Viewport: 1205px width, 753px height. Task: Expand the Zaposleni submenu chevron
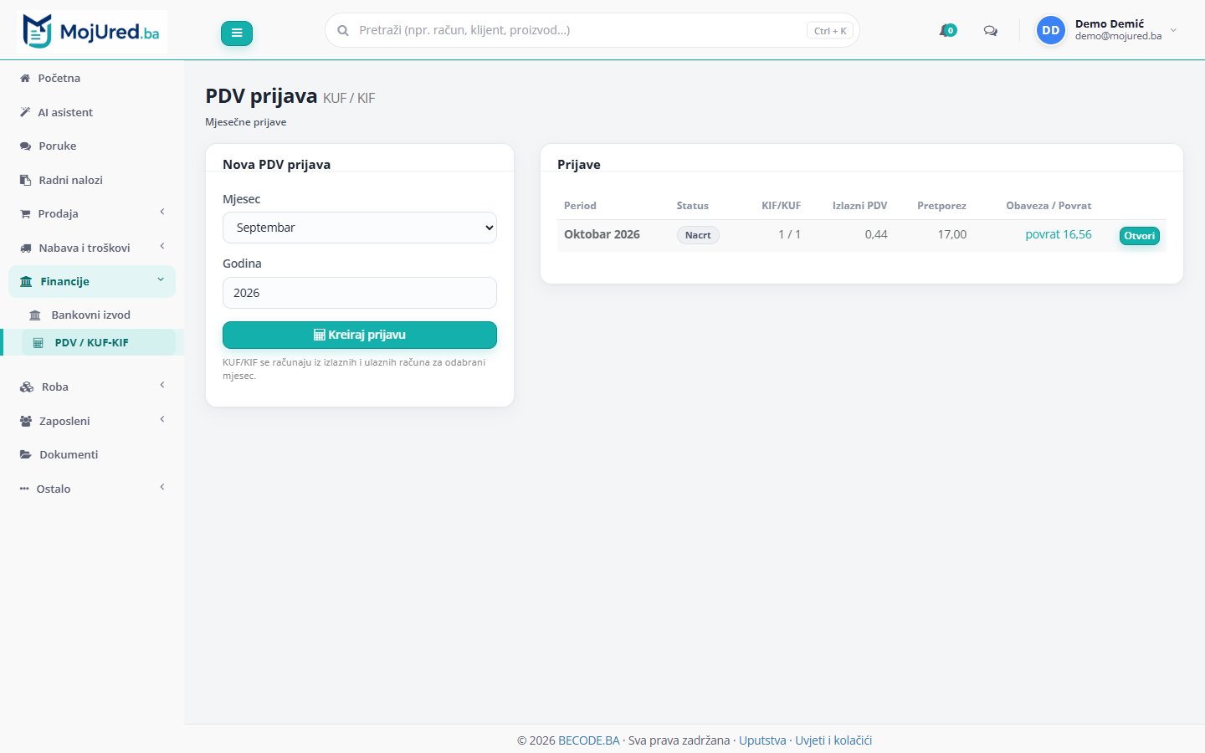click(x=162, y=420)
